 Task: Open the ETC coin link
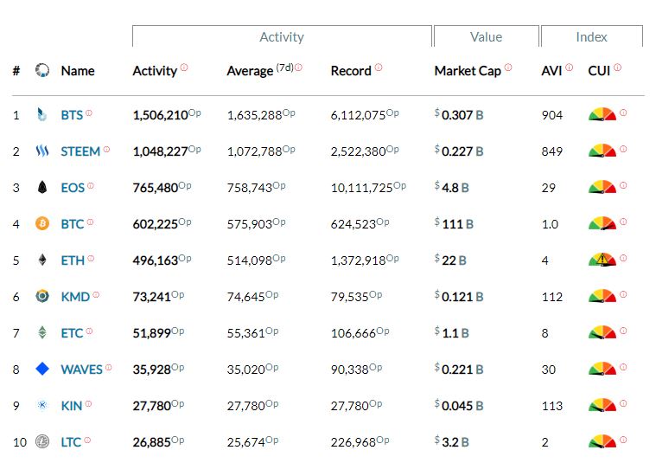coord(73,333)
